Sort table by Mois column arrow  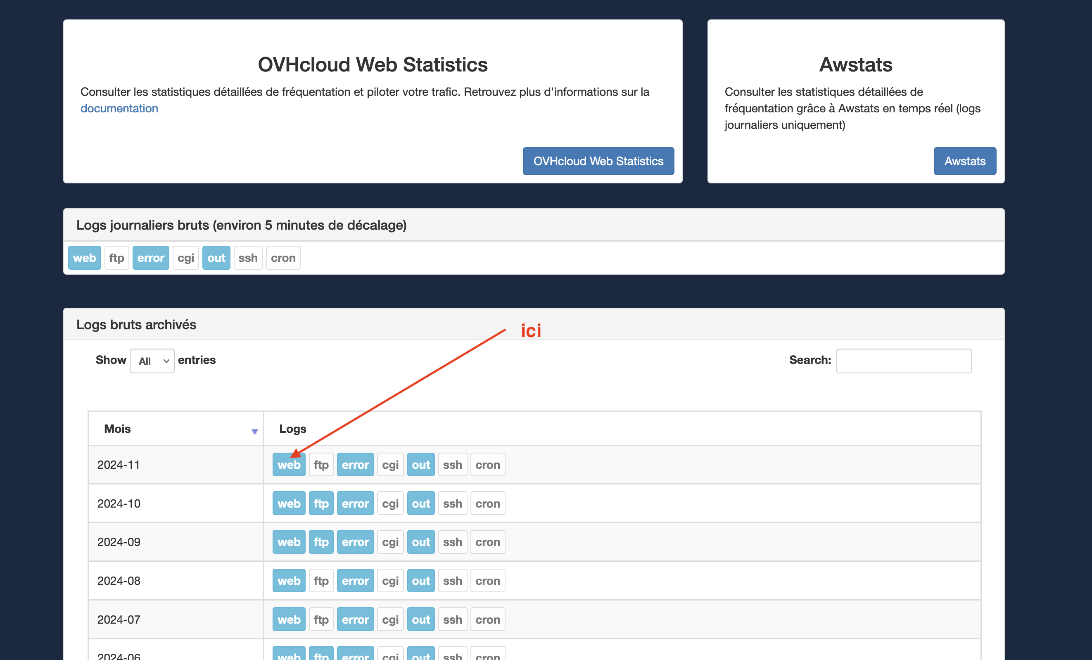tap(254, 431)
